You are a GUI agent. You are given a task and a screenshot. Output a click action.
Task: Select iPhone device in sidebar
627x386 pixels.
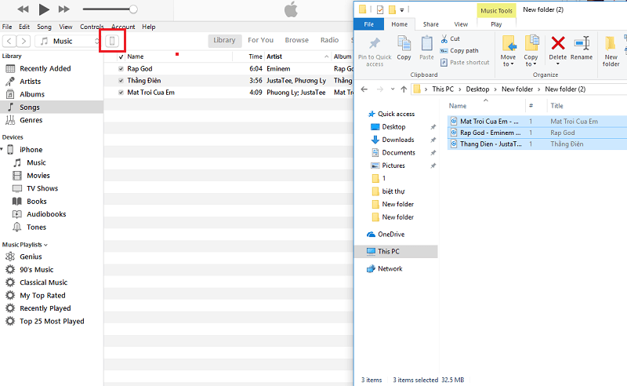(31, 149)
